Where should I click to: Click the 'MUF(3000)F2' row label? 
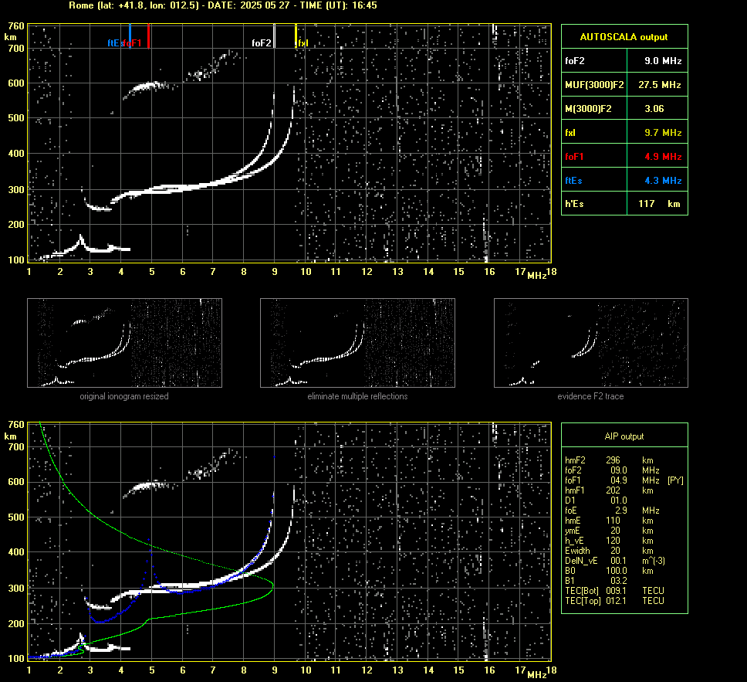[594, 85]
